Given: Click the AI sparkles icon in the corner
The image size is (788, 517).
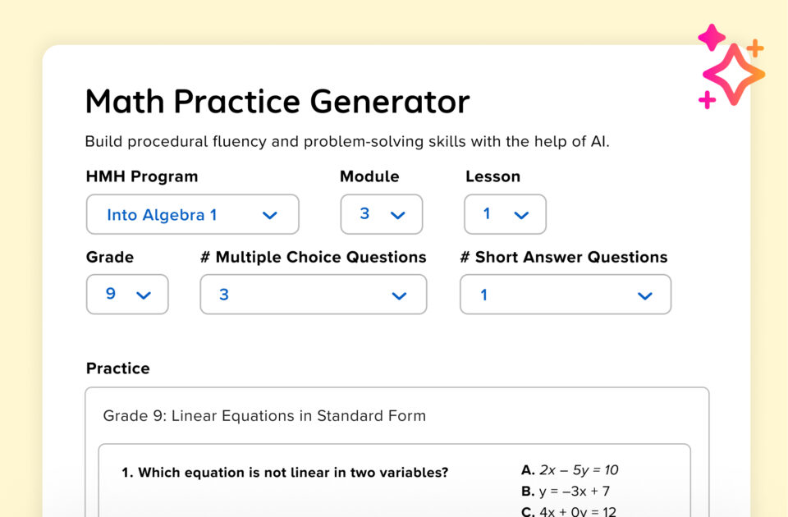Looking at the screenshot, I should [x=733, y=74].
